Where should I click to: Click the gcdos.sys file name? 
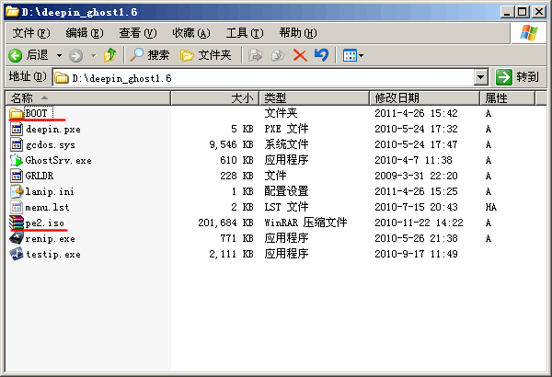pos(51,144)
